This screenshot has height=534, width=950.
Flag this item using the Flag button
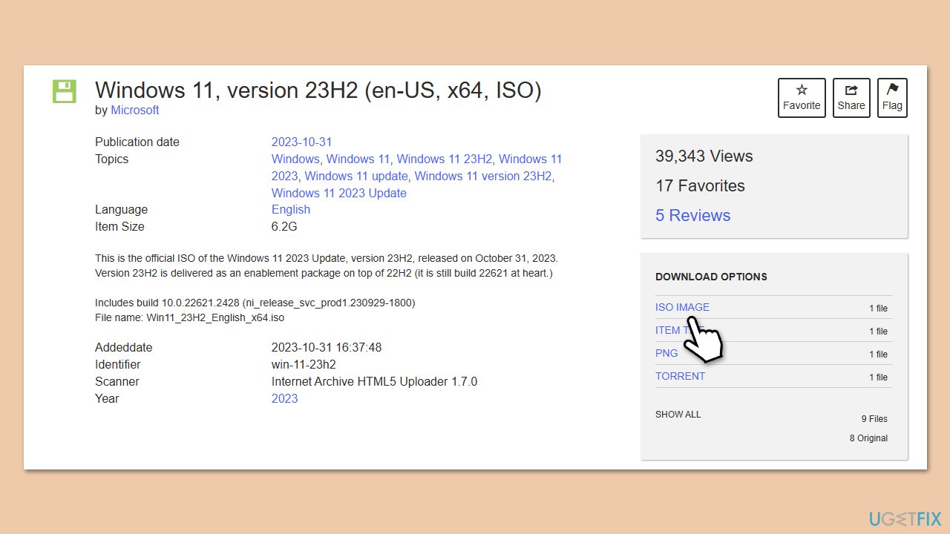pyautogui.click(x=892, y=98)
